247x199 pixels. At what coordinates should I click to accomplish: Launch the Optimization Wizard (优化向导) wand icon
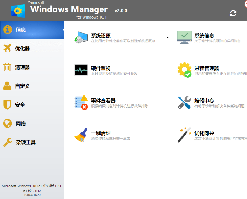(x=184, y=135)
